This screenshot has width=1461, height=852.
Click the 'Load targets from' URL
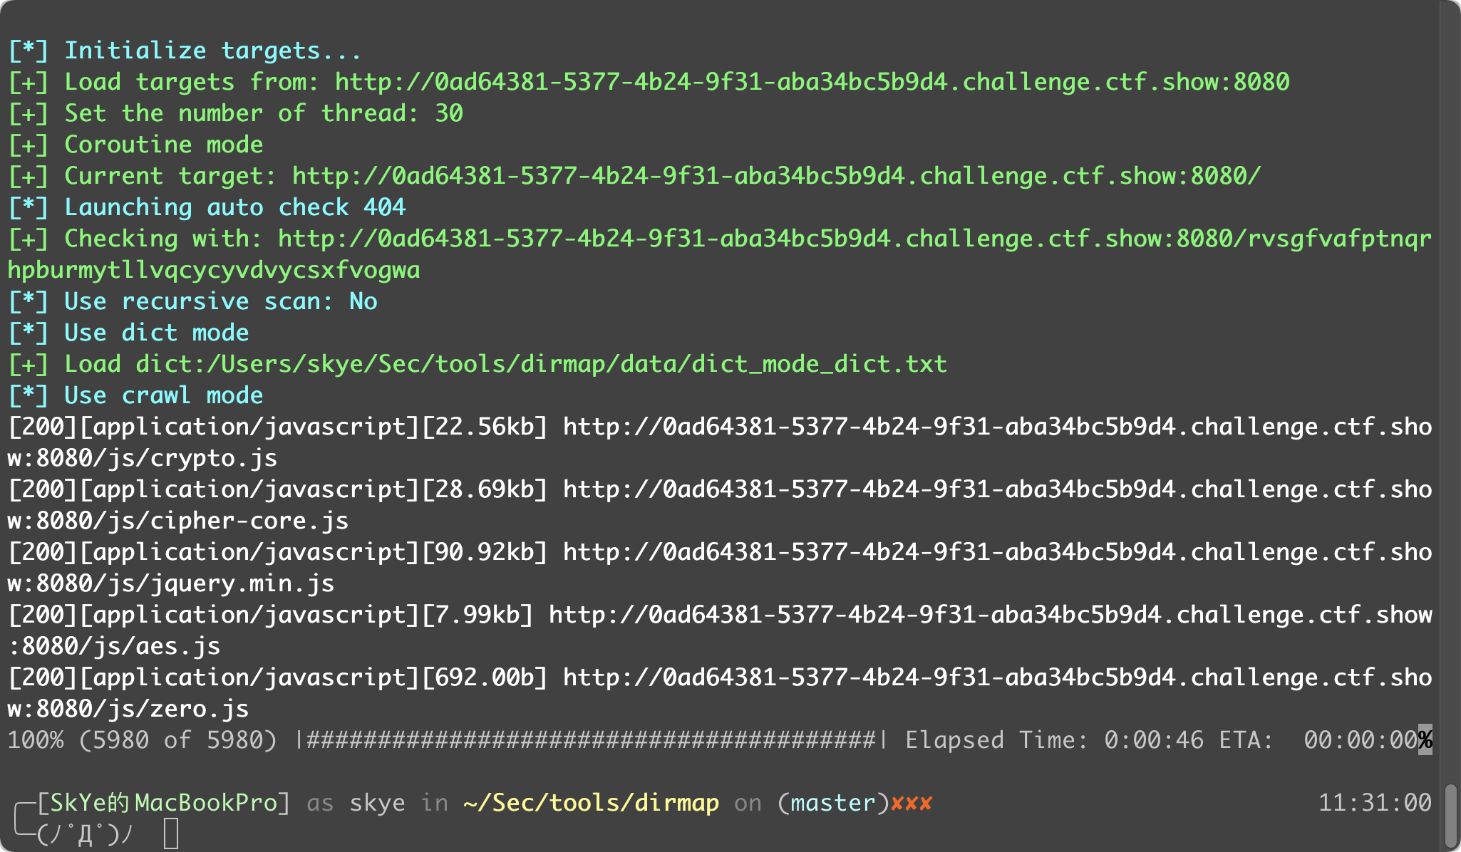click(x=812, y=82)
